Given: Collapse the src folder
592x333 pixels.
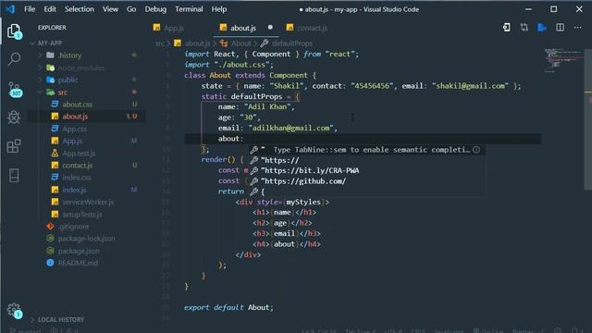Looking at the screenshot, I should click(x=87, y=92).
